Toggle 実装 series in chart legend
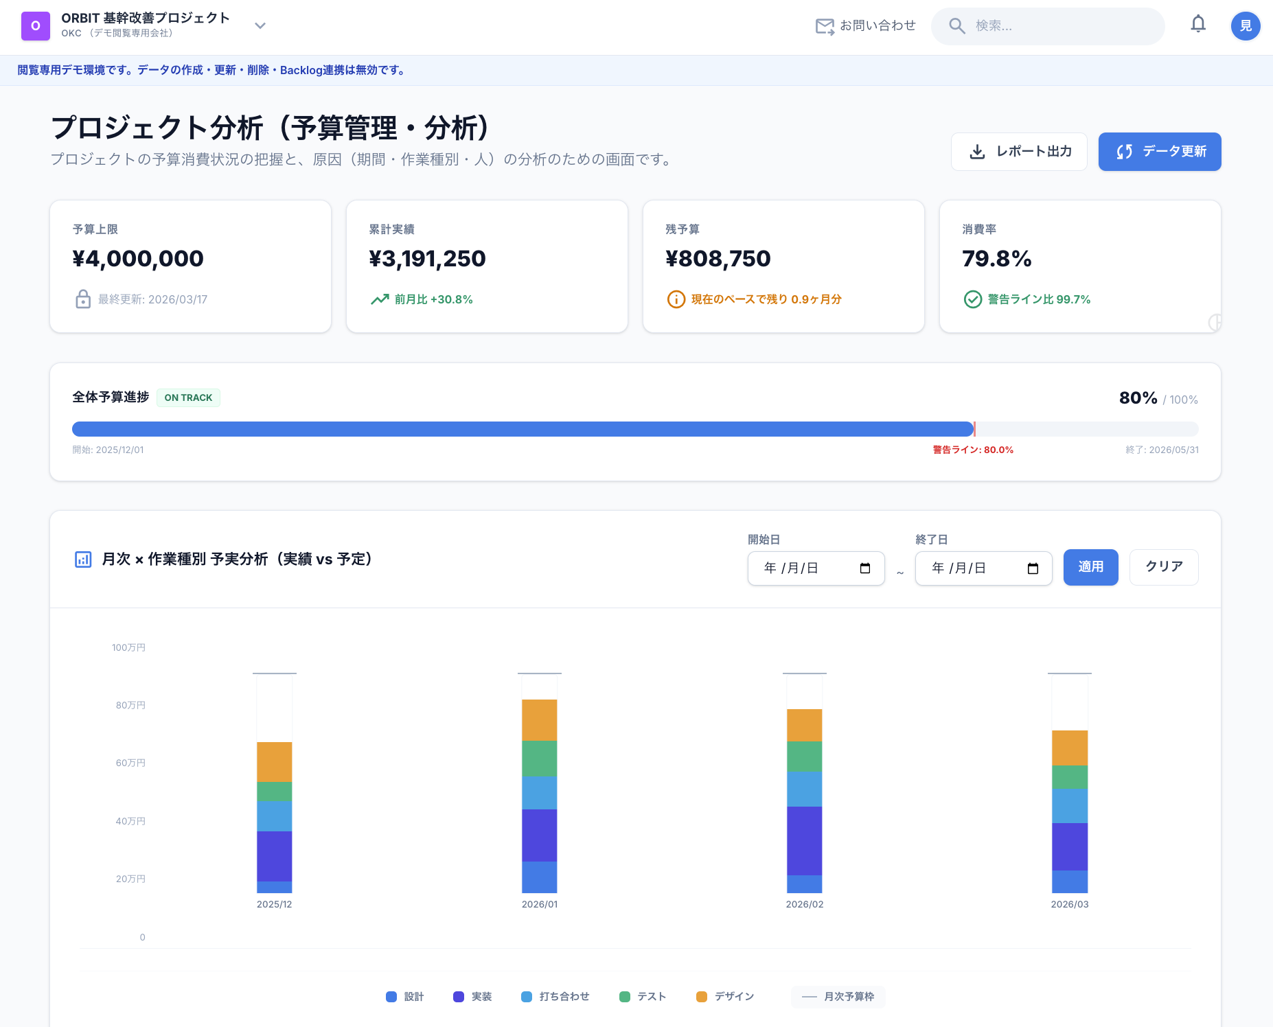 click(x=472, y=997)
